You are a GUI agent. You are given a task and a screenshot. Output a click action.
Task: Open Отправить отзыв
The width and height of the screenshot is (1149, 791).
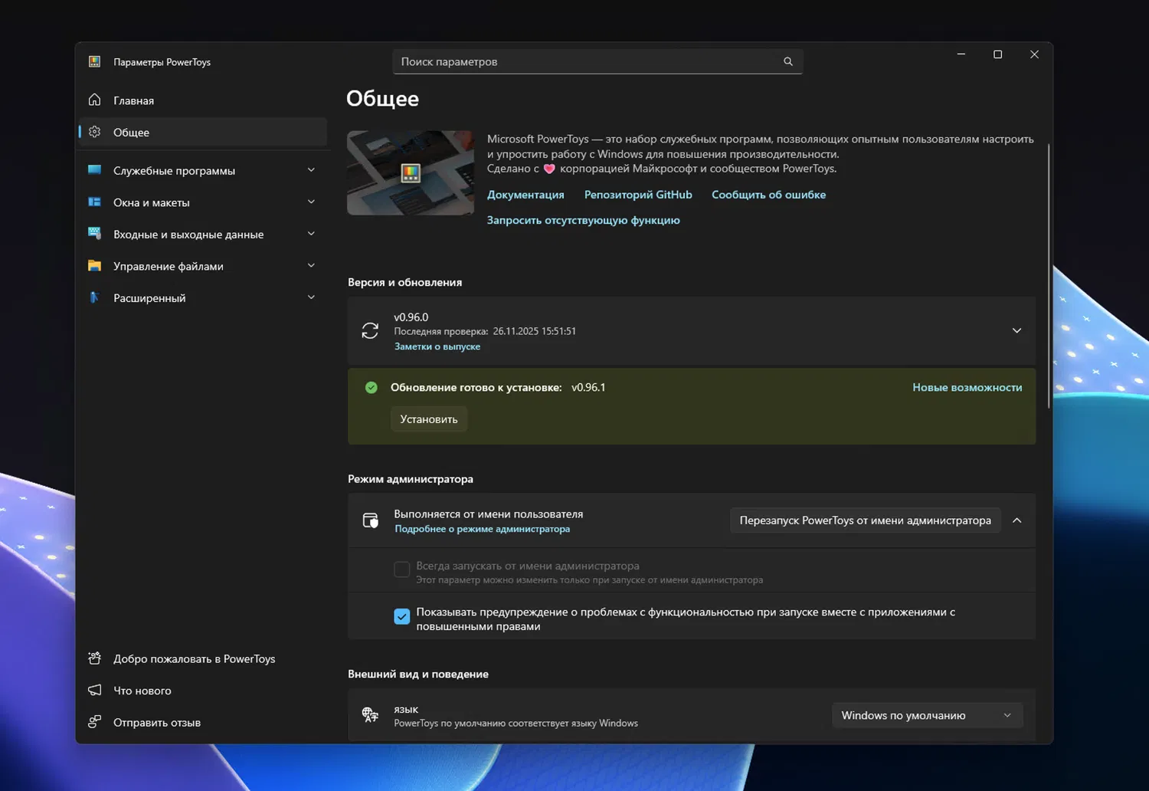[203, 722]
